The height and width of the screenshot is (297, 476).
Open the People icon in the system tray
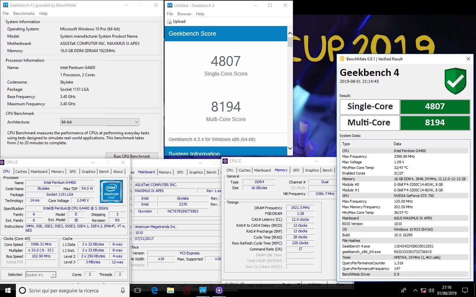404,291
